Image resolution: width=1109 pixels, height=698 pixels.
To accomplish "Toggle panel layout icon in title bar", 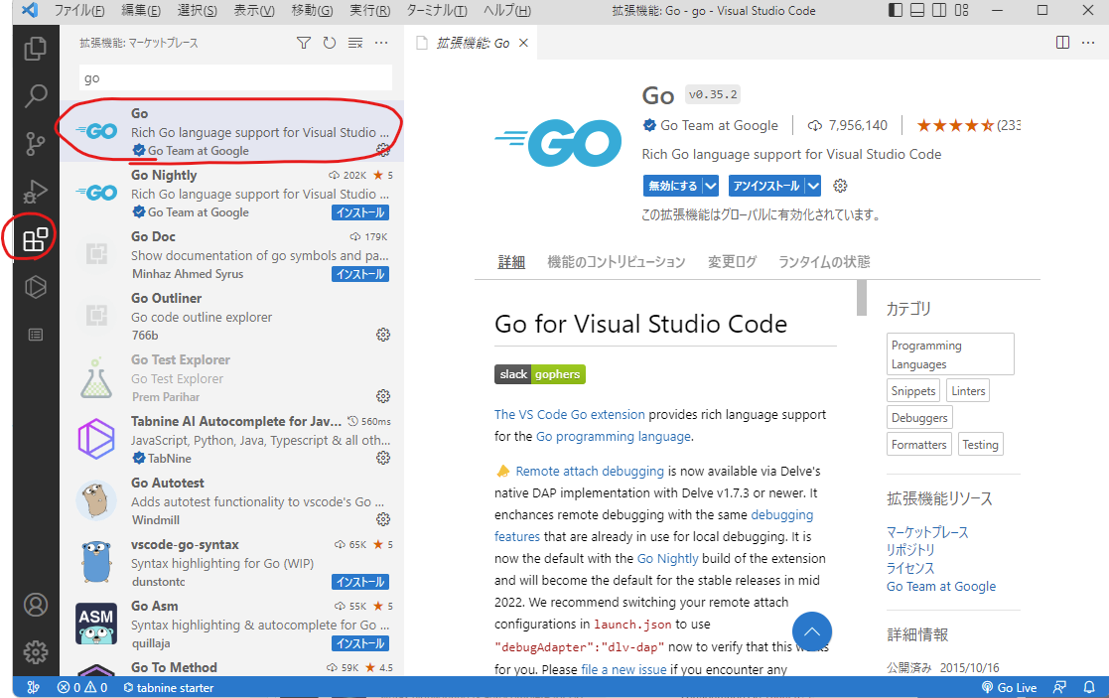I will [917, 10].
